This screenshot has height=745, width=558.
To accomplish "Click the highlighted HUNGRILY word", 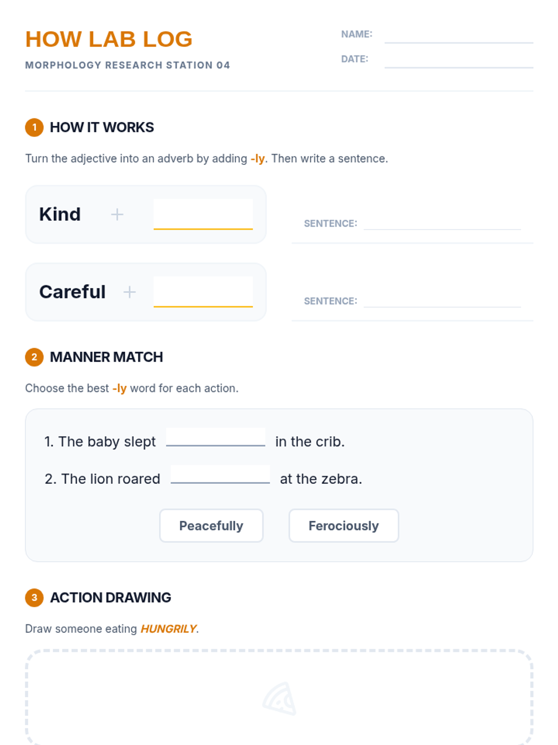I will 168,629.
